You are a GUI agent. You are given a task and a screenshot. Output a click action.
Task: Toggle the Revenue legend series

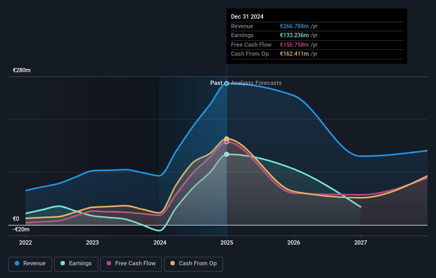(30, 264)
